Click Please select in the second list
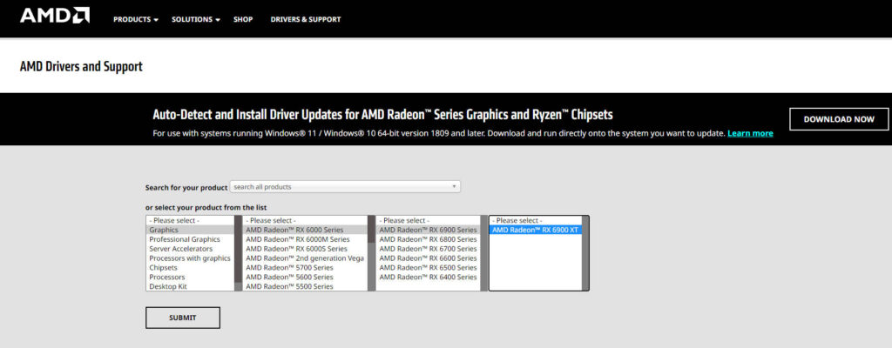 click(x=305, y=220)
